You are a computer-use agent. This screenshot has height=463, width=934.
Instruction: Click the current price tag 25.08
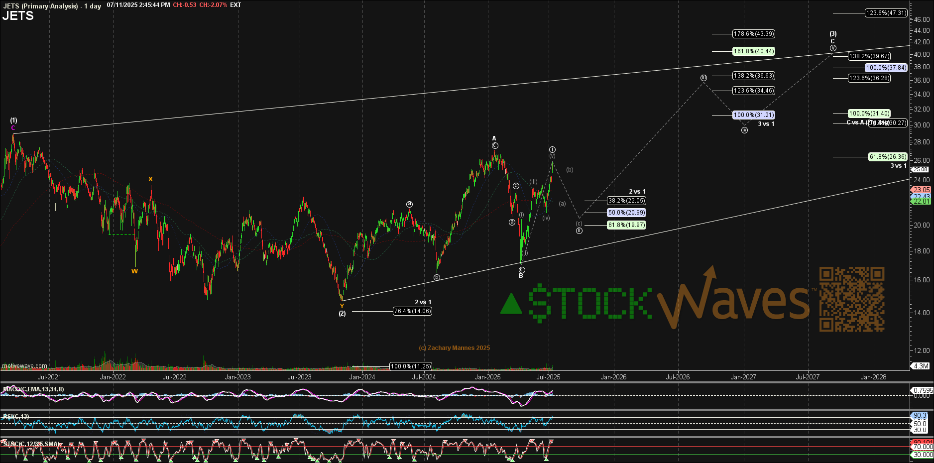click(x=921, y=170)
